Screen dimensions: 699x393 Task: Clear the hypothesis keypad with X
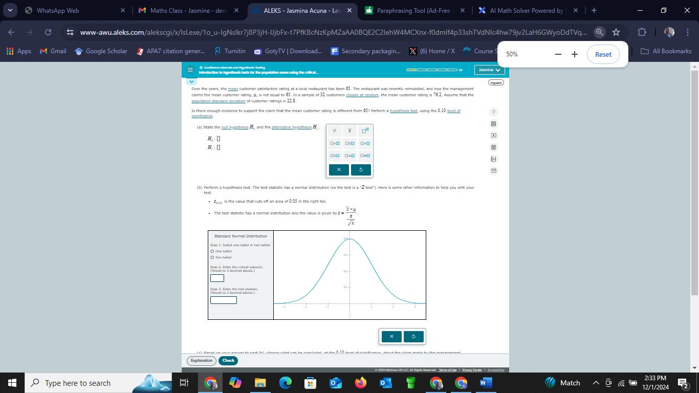point(339,170)
